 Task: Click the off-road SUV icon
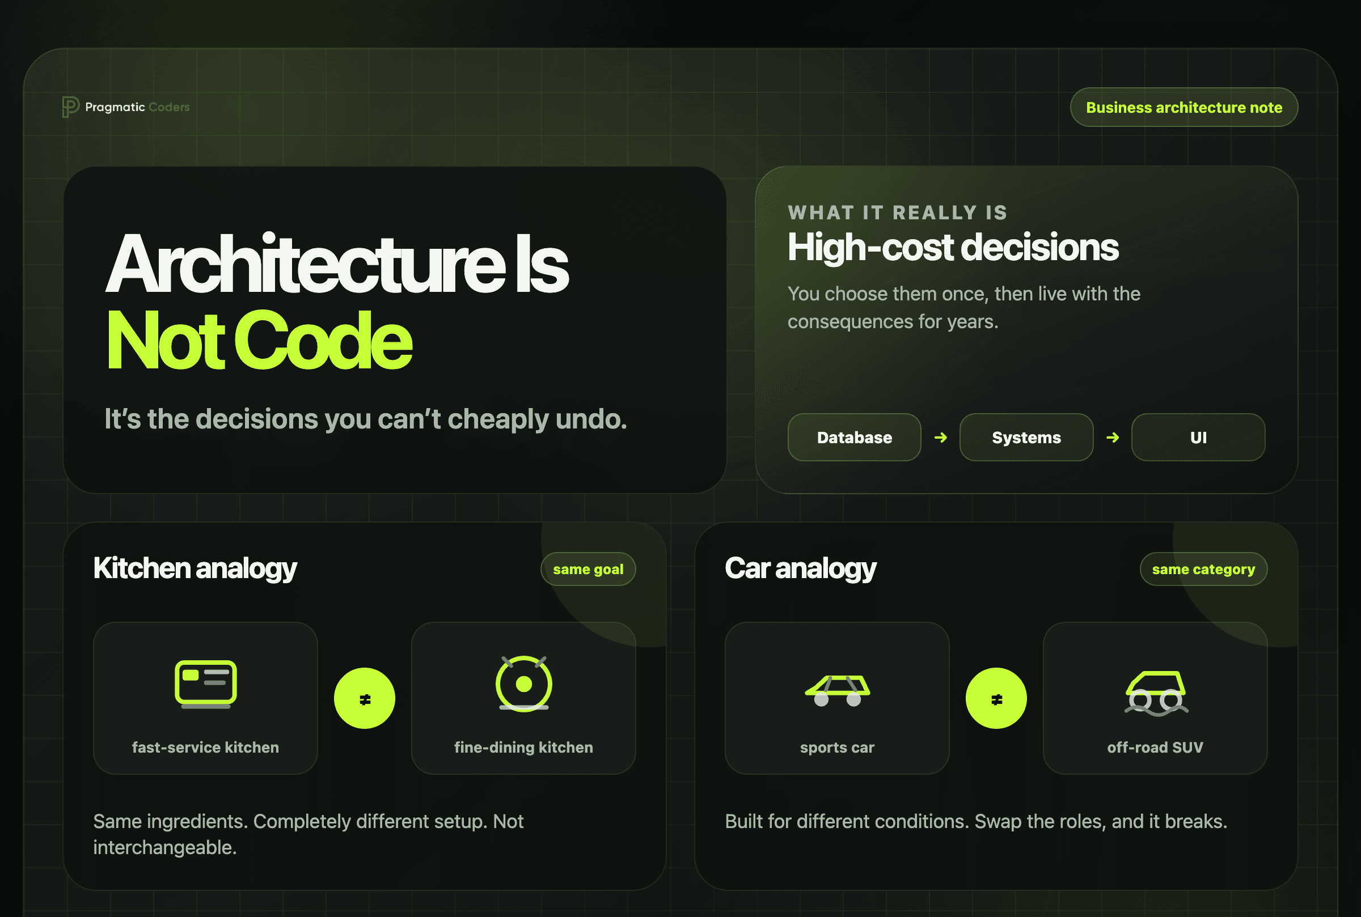click(x=1156, y=693)
